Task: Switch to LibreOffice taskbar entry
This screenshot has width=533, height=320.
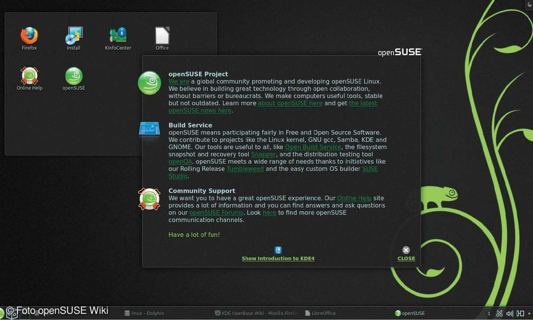Action: click(x=320, y=313)
